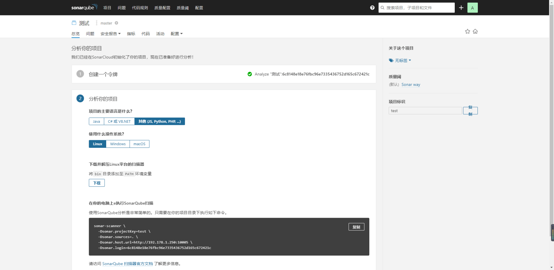Open 项目 in top navigation
Viewport: 554px width, 270px height.
tap(107, 8)
